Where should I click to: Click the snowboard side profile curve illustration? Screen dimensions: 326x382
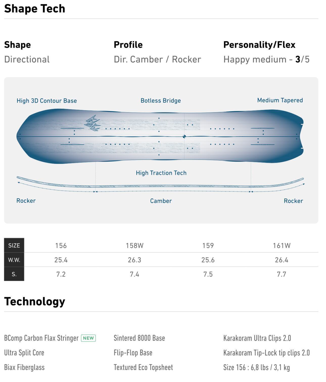tap(160, 186)
